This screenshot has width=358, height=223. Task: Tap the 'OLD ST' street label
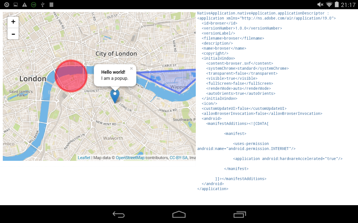pyautogui.click(x=112, y=16)
